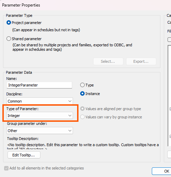Click the shared parameter description text
This screenshot has height=177, width=171.
pyautogui.click(x=72, y=47)
